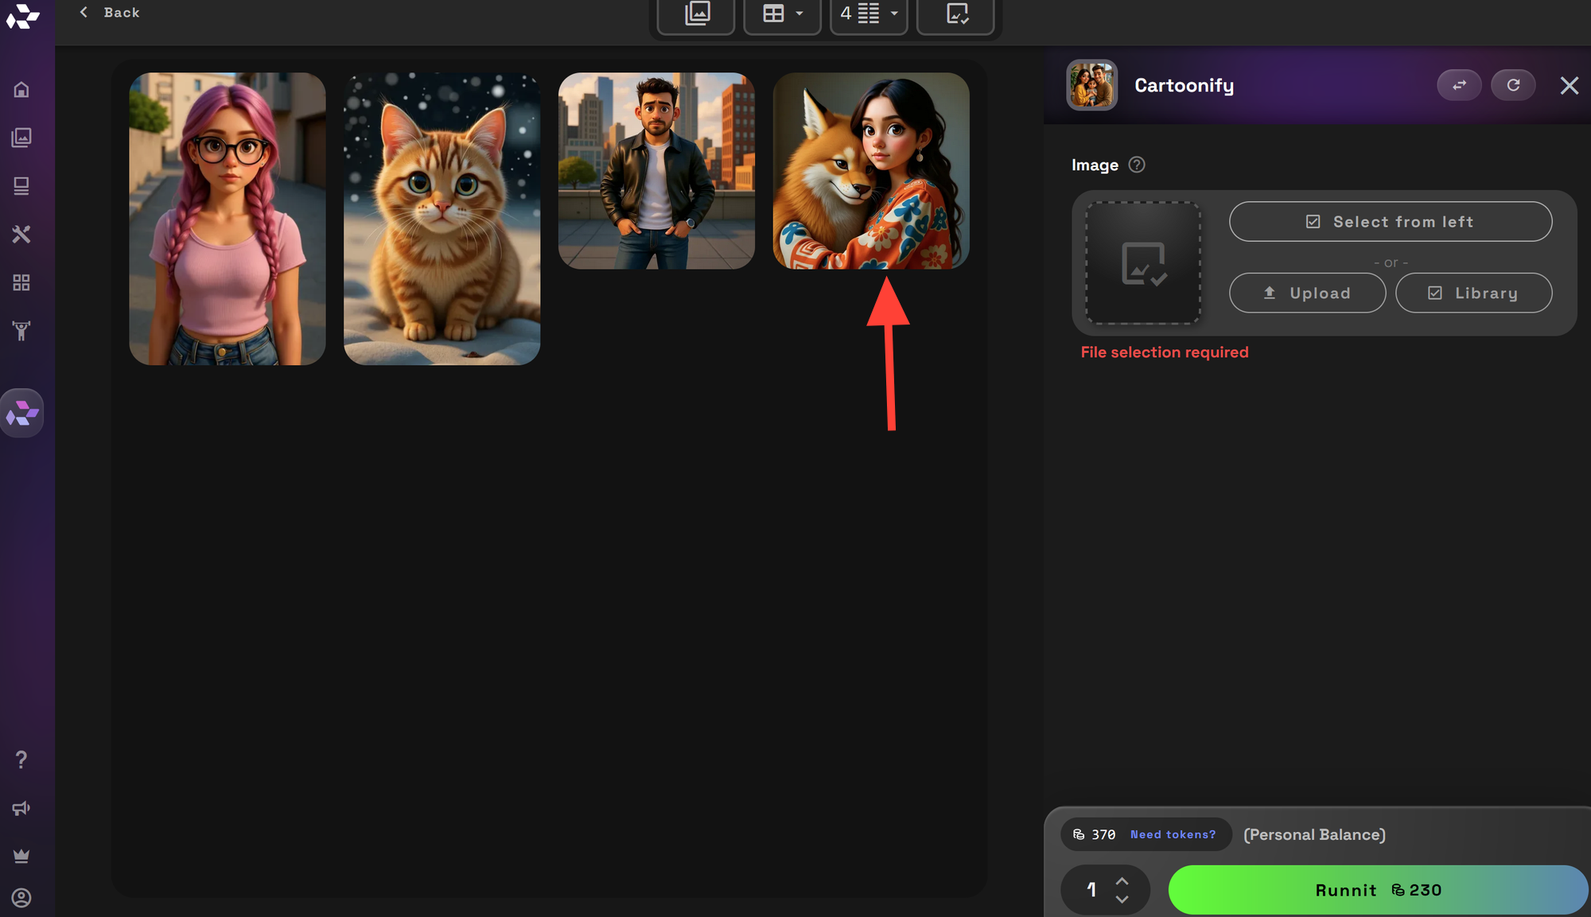Open the column count dropdown showing 4

click(x=868, y=14)
